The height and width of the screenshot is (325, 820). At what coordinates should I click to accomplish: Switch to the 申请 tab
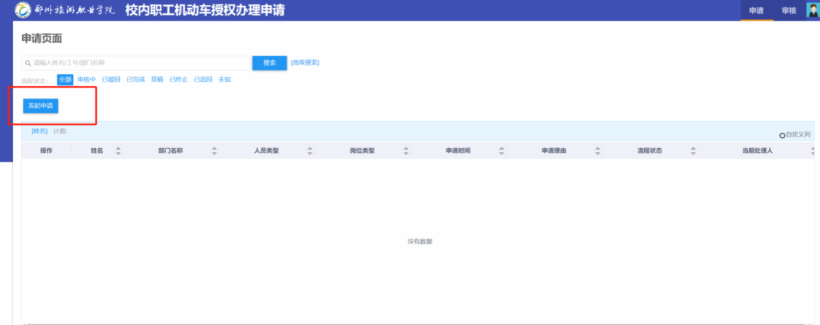point(756,10)
